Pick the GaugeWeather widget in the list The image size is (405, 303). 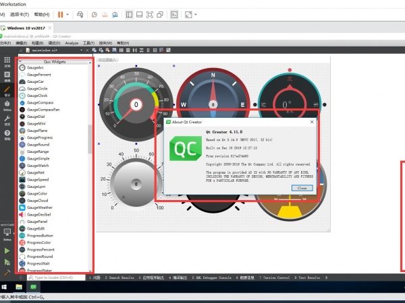[38, 207]
